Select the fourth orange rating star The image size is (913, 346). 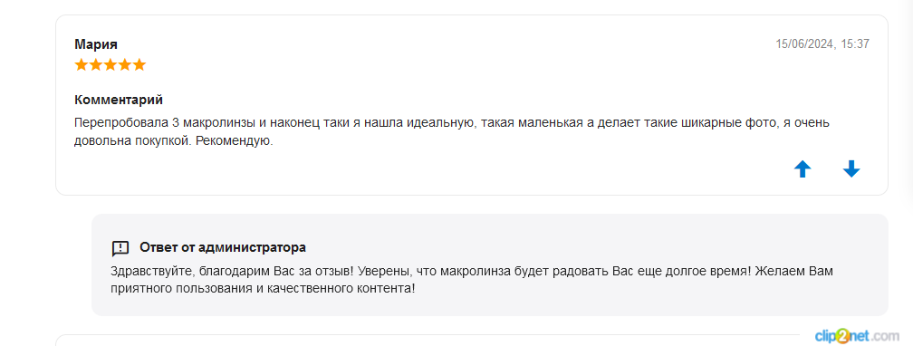(x=125, y=64)
